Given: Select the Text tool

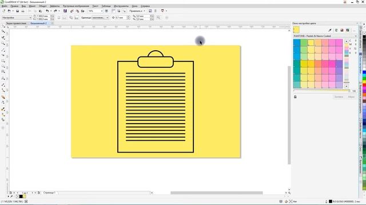Looking at the screenshot, I should 3,79.
